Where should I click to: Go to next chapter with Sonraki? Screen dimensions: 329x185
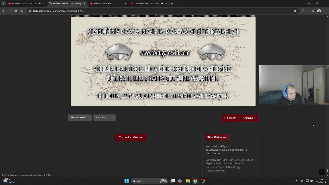249,118
